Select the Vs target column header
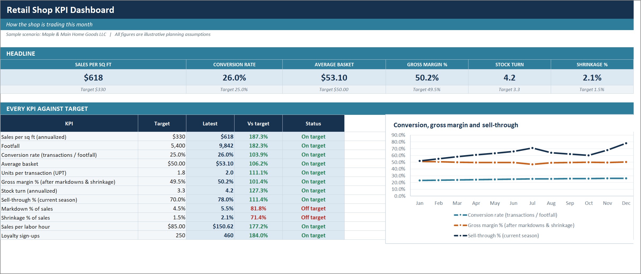641x274 pixels. 258,124
